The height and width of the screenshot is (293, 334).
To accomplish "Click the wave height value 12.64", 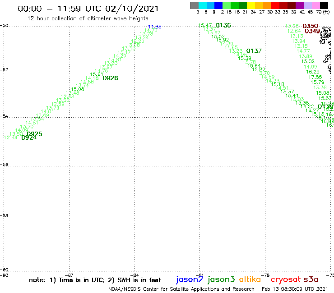I will pos(294,31).
